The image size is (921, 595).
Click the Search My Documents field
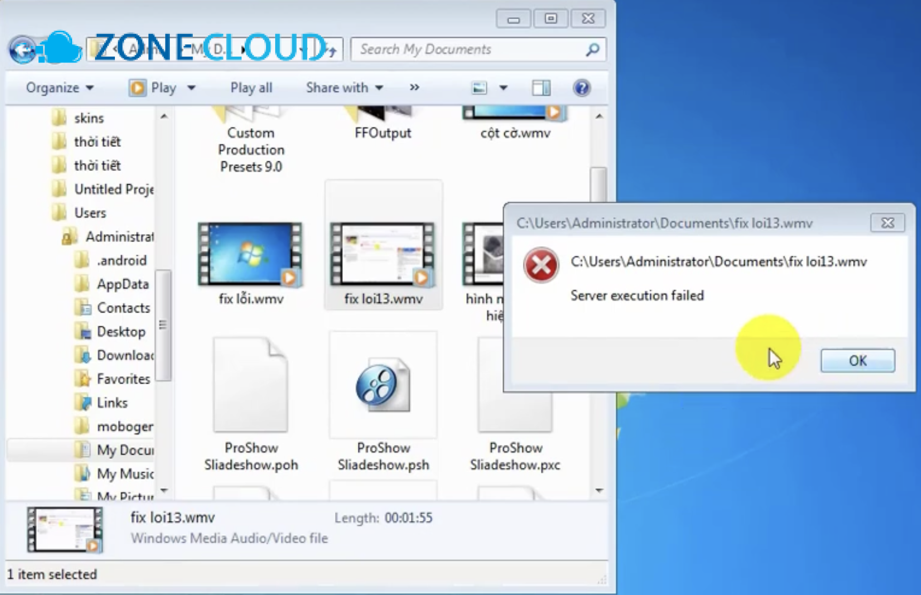tap(478, 49)
